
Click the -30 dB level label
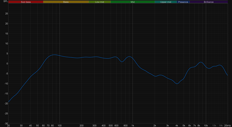(x=6, y=123)
